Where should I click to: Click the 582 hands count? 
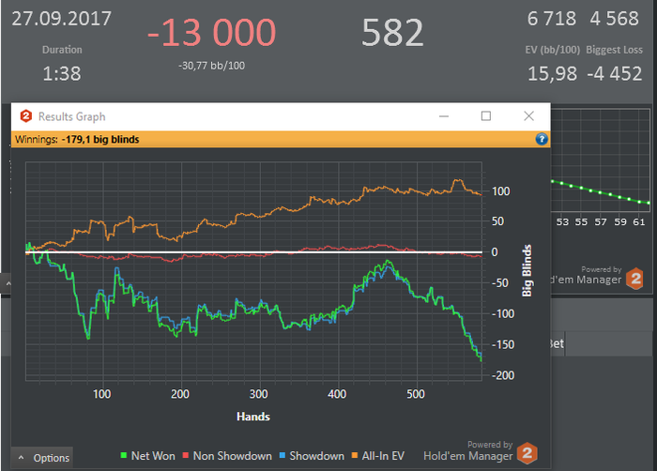[392, 32]
